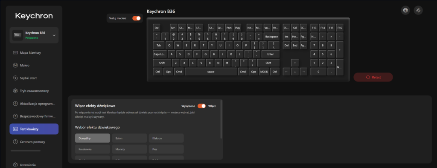Click the Prvs media key

pyautogui.click(x=229, y=28)
